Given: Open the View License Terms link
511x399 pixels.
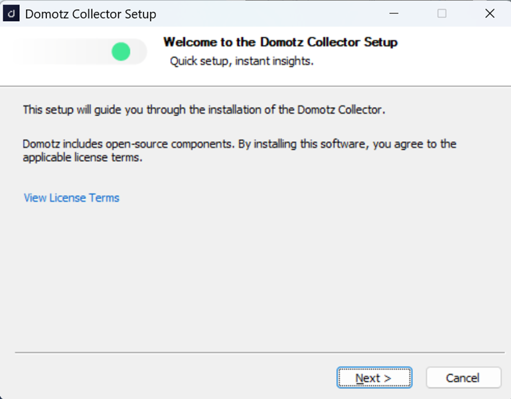Looking at the screenshot, I should [72, 198].
